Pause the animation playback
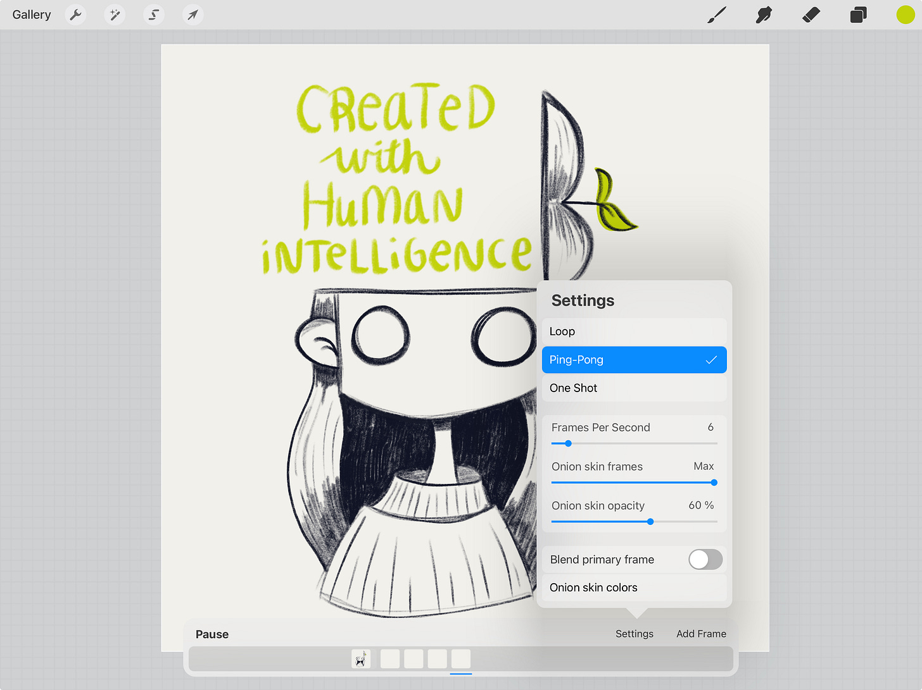This screenshot has height=690, width=922. point(212,634)
